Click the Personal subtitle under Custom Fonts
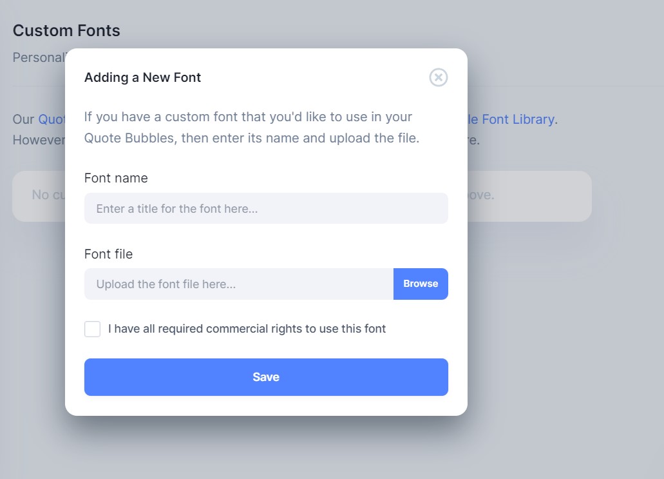 coord(39,57)
